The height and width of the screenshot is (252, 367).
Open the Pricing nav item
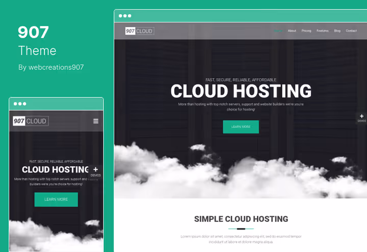pyautogui.click(x=306, y=31)
